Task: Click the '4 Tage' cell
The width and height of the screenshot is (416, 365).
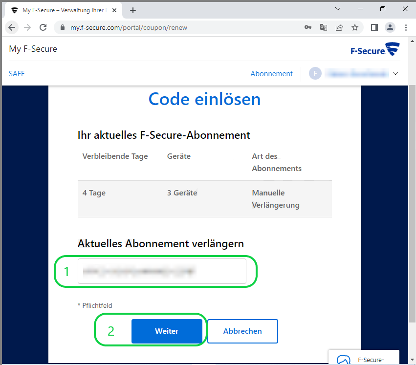Action: click(94, 193)
